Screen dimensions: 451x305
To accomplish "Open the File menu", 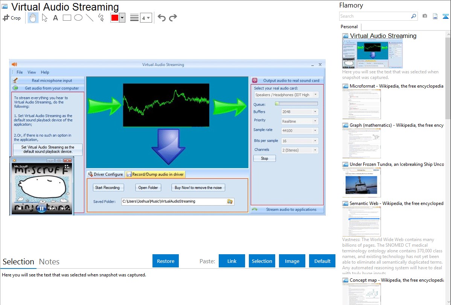I will 20,72.
